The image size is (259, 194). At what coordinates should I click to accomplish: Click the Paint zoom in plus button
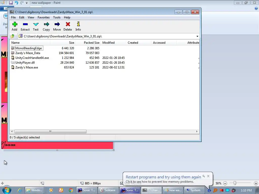pos(256,183)
